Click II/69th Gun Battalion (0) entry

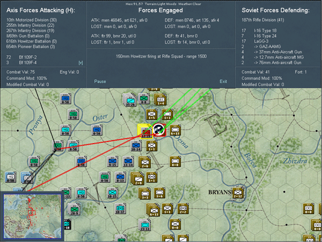(28, 36)
